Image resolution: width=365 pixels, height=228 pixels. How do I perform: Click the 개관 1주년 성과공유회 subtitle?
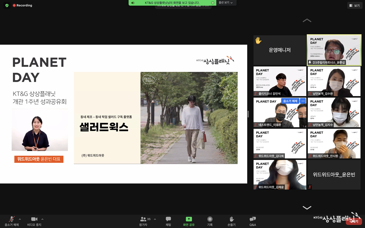pos(39,101)
